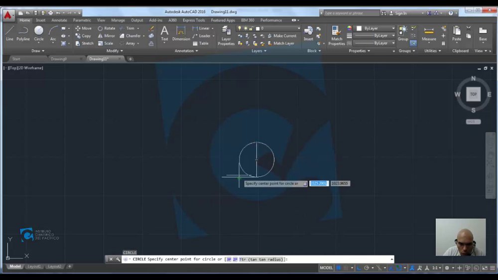Toggle 2D object snap in status bar
This screenshot has width=498, height=280.
tap(399, 268)
